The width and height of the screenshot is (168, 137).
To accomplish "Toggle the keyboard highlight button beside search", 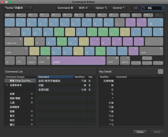I will [x=135, y=8].
